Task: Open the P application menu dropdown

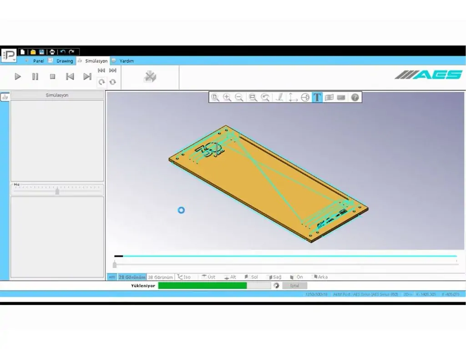Action: [x=9, y=55]
